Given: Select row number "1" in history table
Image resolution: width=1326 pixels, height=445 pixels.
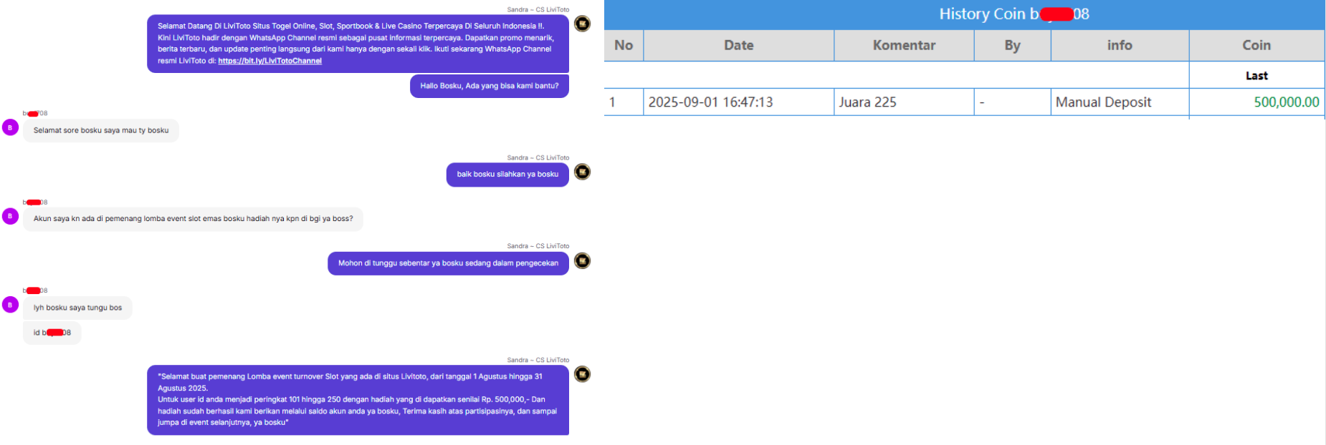Looking at the screenshot, I should click(x=624, y=102).
